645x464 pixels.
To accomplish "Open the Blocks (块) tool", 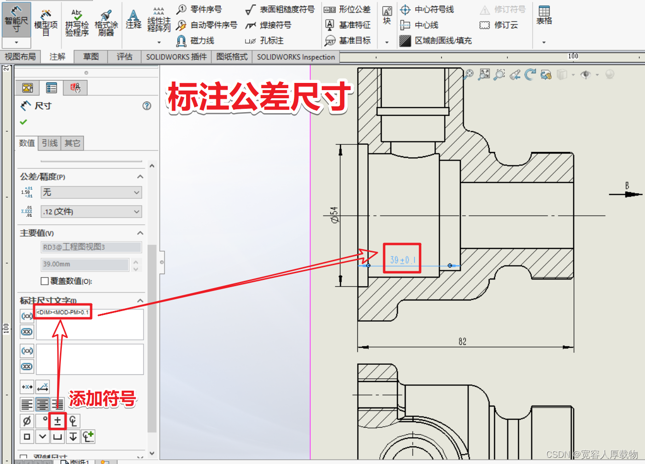I will tap(387, 15).
